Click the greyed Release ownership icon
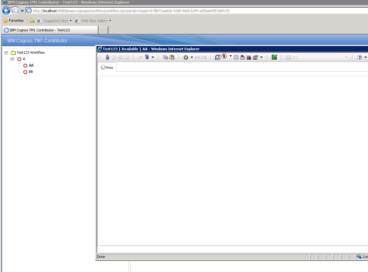The image size is (368, 272). coord(114,57)
